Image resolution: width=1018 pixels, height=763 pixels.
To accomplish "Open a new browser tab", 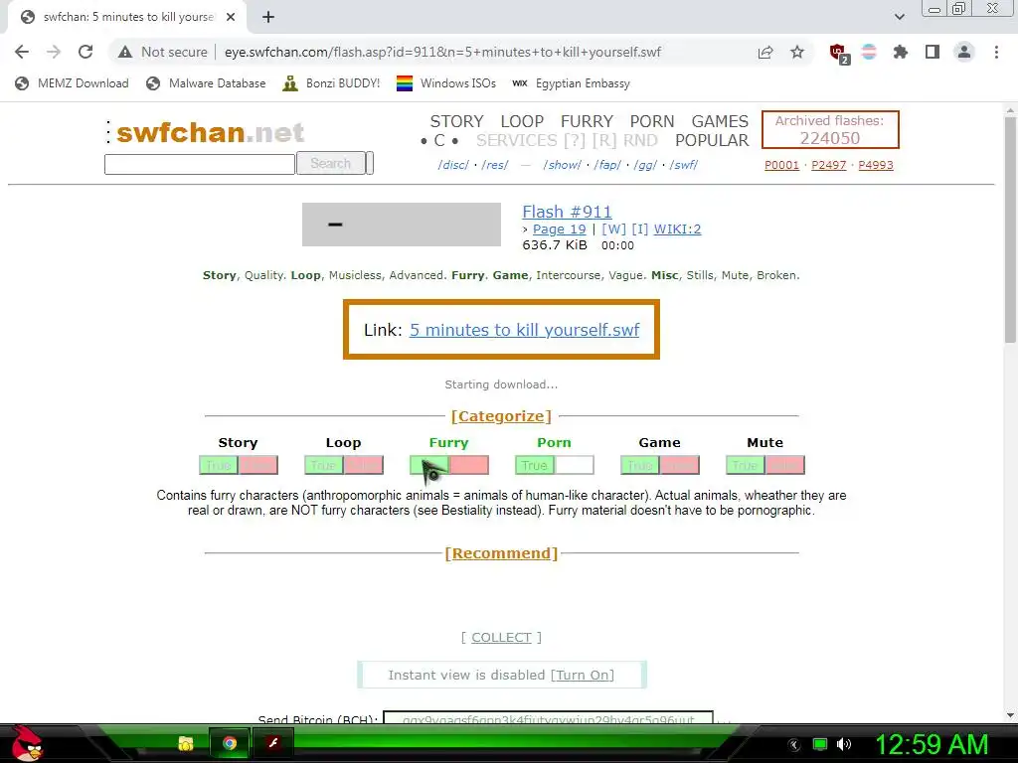I will (268, 17).
